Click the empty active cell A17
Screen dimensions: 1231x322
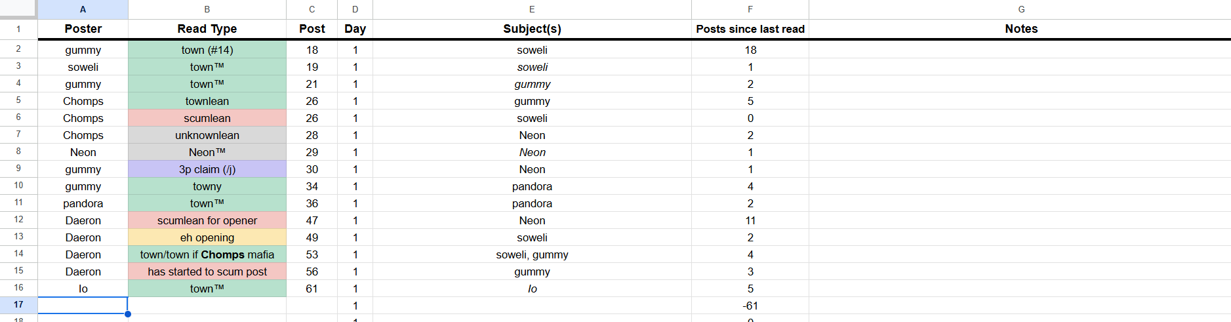click(x=83, y=306)
